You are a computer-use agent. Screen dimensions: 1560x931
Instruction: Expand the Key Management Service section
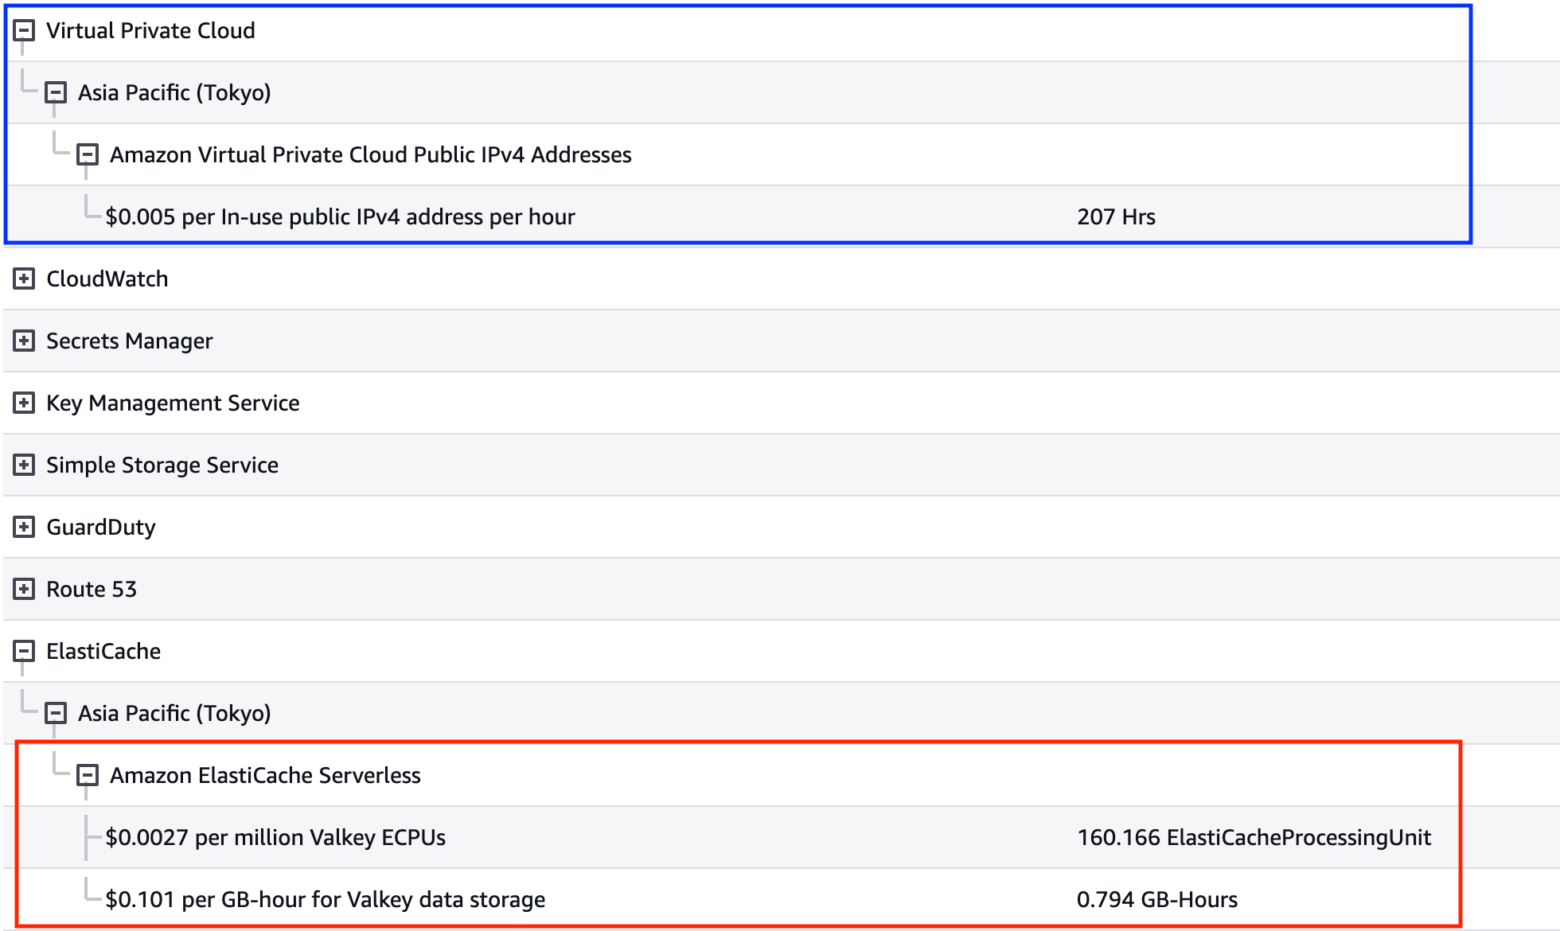pos(24,403)
